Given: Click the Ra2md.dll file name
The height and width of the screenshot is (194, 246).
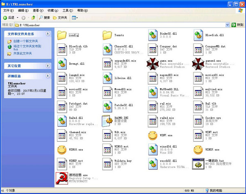Looking at the screenshot, I should click(76, 118).
